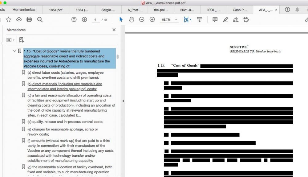Open bookmarks options menu dropdown
The width and height of the screenshot is (308, 177).
(11, 40)
